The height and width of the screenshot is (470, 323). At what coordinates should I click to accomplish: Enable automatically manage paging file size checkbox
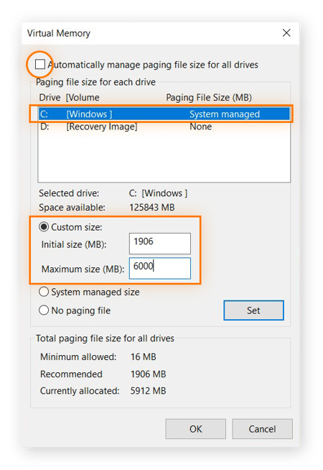point(40,65)
